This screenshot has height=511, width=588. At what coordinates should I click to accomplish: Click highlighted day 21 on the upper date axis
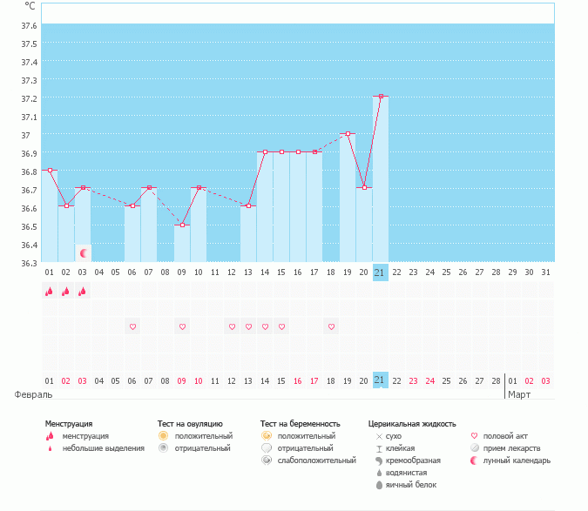(x=380, y=272)
